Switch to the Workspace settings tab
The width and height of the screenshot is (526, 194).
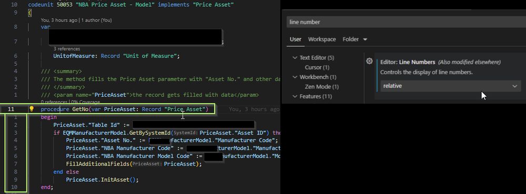coord(322,39)
